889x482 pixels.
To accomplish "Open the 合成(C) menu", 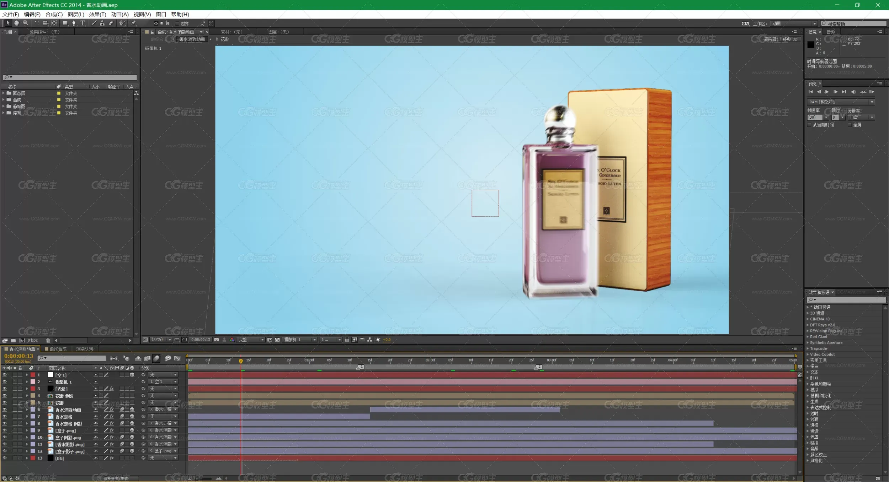I will click(54, 14).
